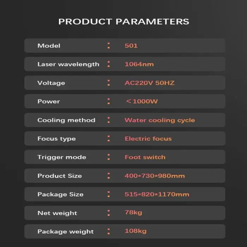The width and height of the screenshot is (247, 247).
Task: Click the Power label
Action: click(49, 101)
